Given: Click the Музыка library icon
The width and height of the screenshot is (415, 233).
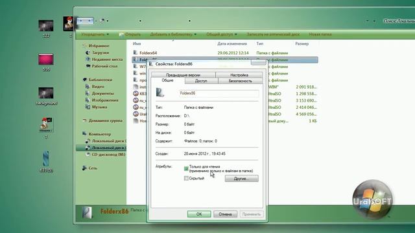Looking at the screenshot, I should [88, 107].
